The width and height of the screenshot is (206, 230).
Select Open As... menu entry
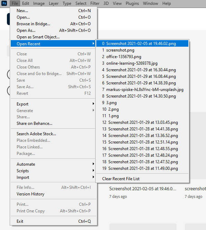[54, 30]
